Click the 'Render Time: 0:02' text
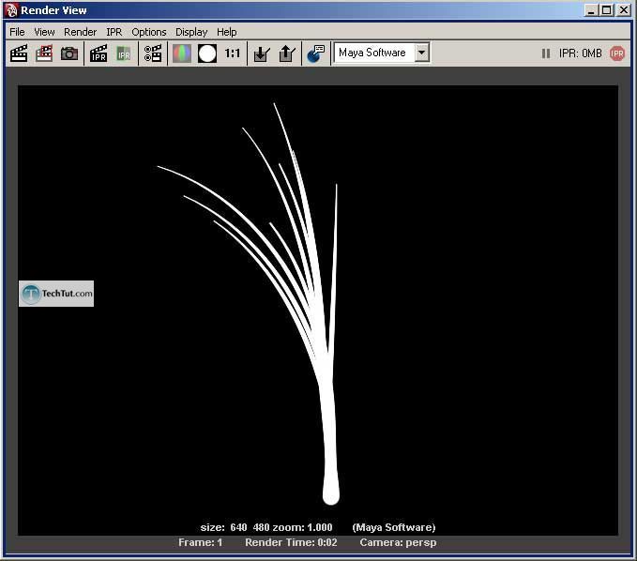This screenshot has width=637, height=561. (291, 542)
